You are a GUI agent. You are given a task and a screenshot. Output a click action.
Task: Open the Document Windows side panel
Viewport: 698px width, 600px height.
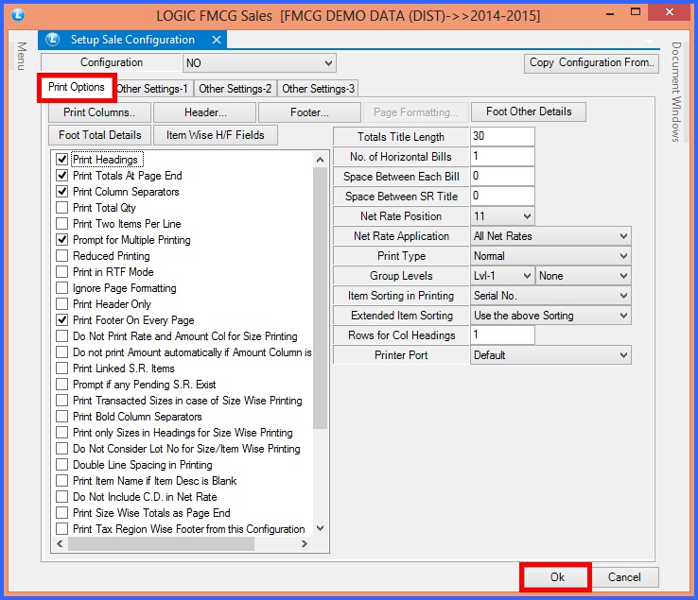(676, 92)
